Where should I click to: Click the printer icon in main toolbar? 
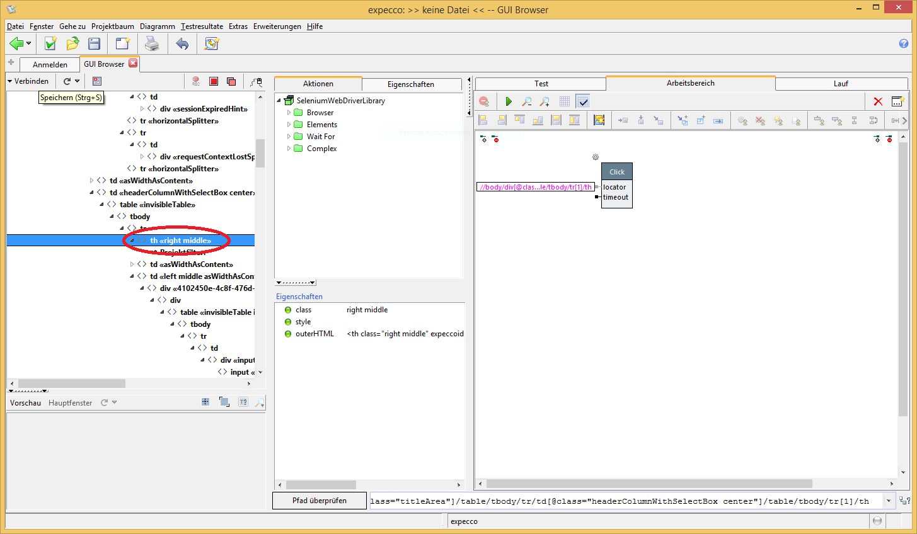pyautogui.click(x=152, y=43)
